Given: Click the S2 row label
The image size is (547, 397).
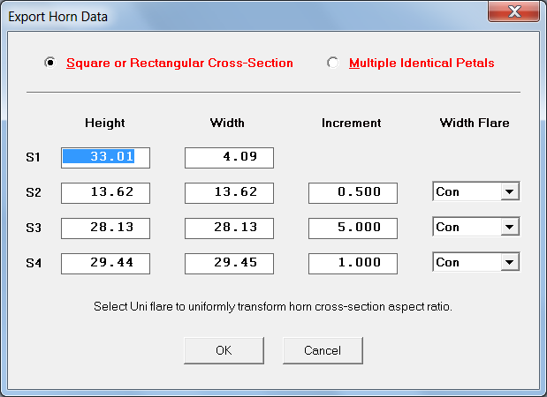Looking at the screenshot, I should point(34,192).
